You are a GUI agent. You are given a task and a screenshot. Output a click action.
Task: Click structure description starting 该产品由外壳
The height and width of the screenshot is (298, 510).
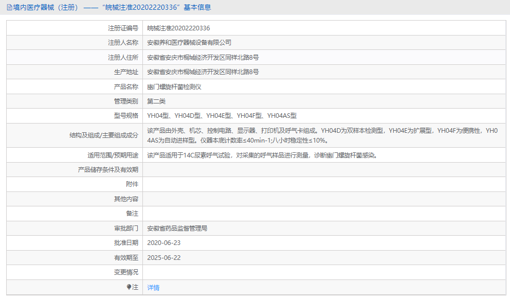[322, 135]
